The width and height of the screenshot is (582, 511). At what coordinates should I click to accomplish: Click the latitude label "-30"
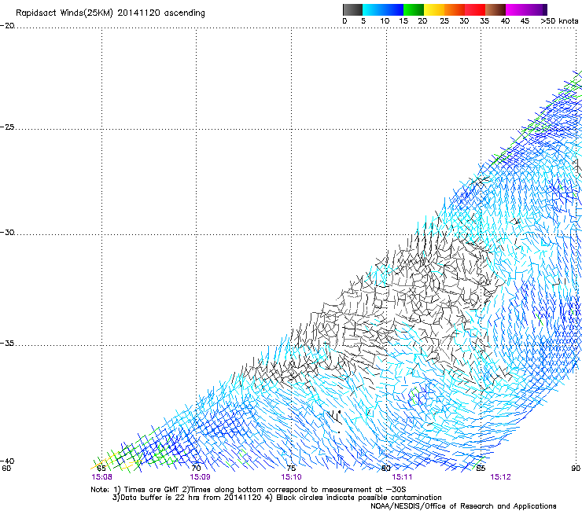coord(6,232)
